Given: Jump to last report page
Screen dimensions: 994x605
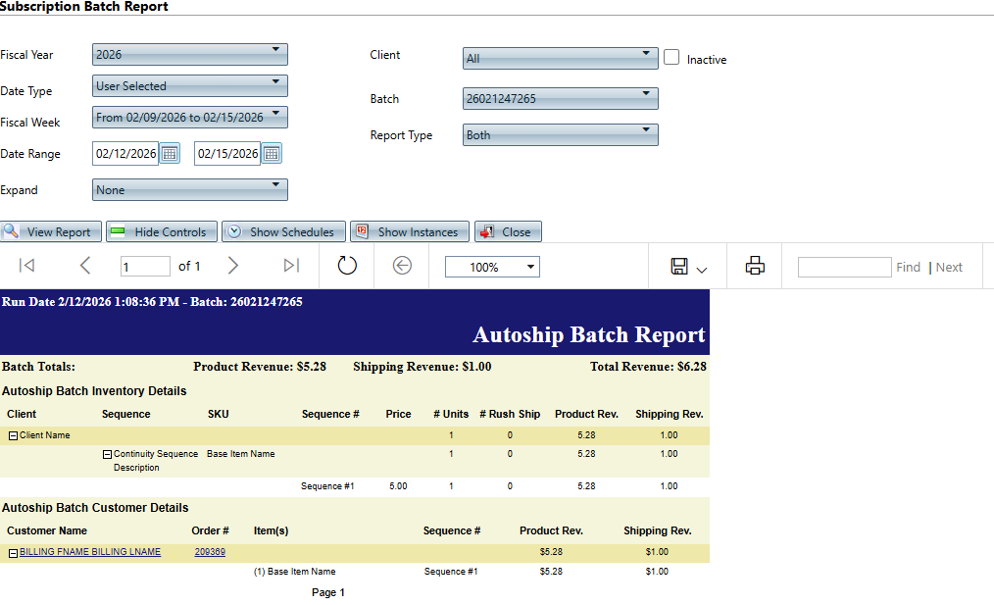Looking at the screenshot, I should pyautogui.click(x=290, y=266).
